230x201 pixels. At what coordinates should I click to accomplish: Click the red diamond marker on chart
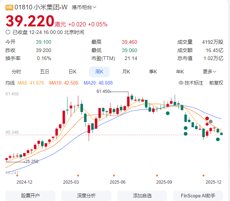(x=207, y=124)
